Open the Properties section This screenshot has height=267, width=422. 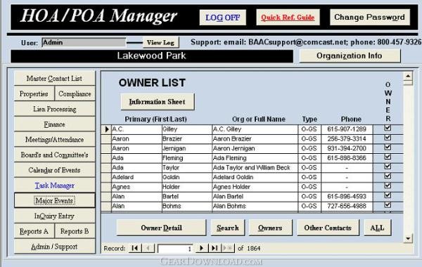coord(34,94)
